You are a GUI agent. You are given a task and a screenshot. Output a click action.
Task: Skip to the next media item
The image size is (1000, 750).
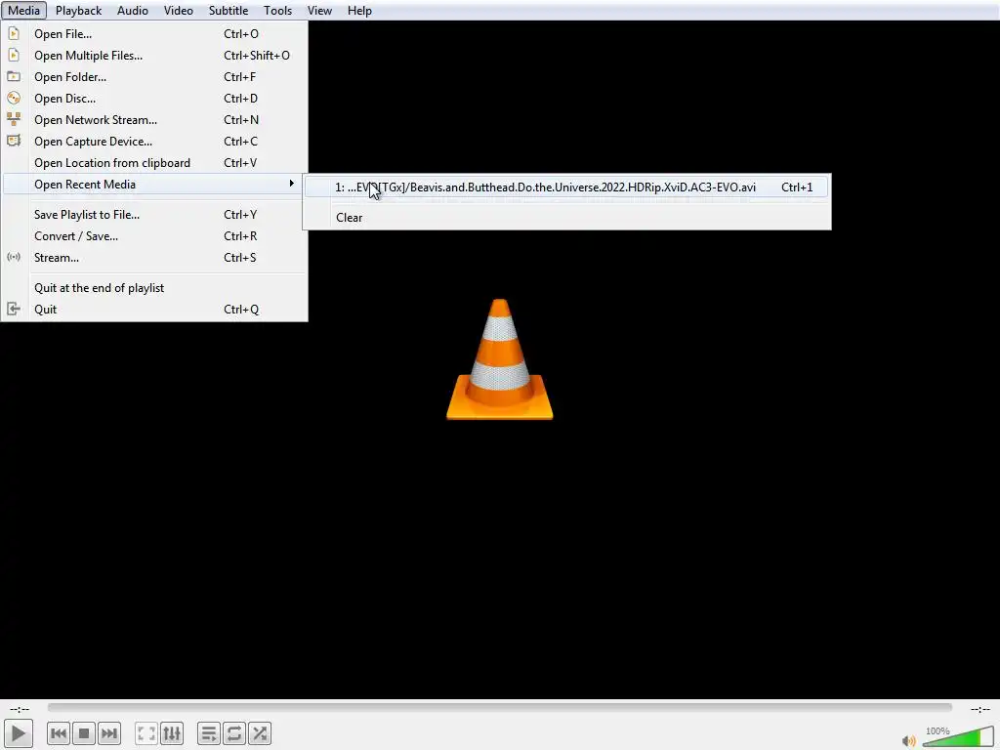coord(109,733)
